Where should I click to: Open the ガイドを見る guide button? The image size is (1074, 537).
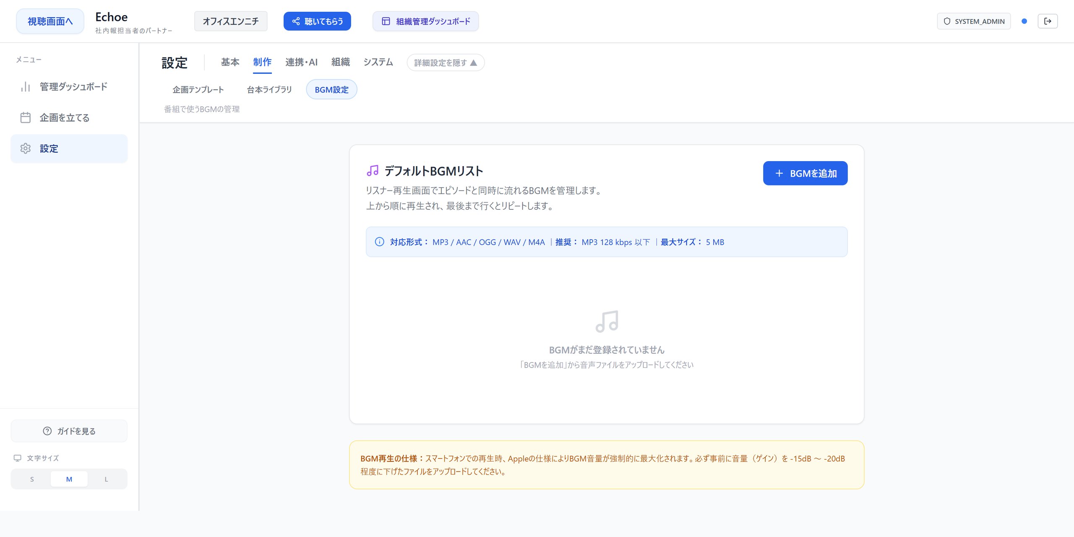coord(69,431)
